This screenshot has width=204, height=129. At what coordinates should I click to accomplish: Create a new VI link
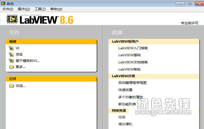(17, 48)
